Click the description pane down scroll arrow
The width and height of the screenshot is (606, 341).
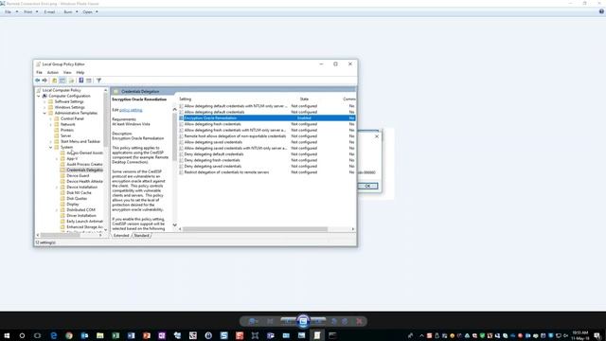[174, 224]
